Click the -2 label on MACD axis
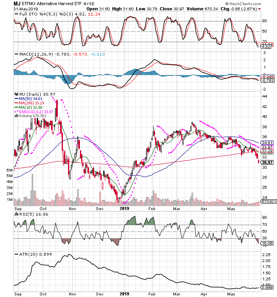Screen dimensions: 277x297 pyautogui.click(x=264, y=89)
